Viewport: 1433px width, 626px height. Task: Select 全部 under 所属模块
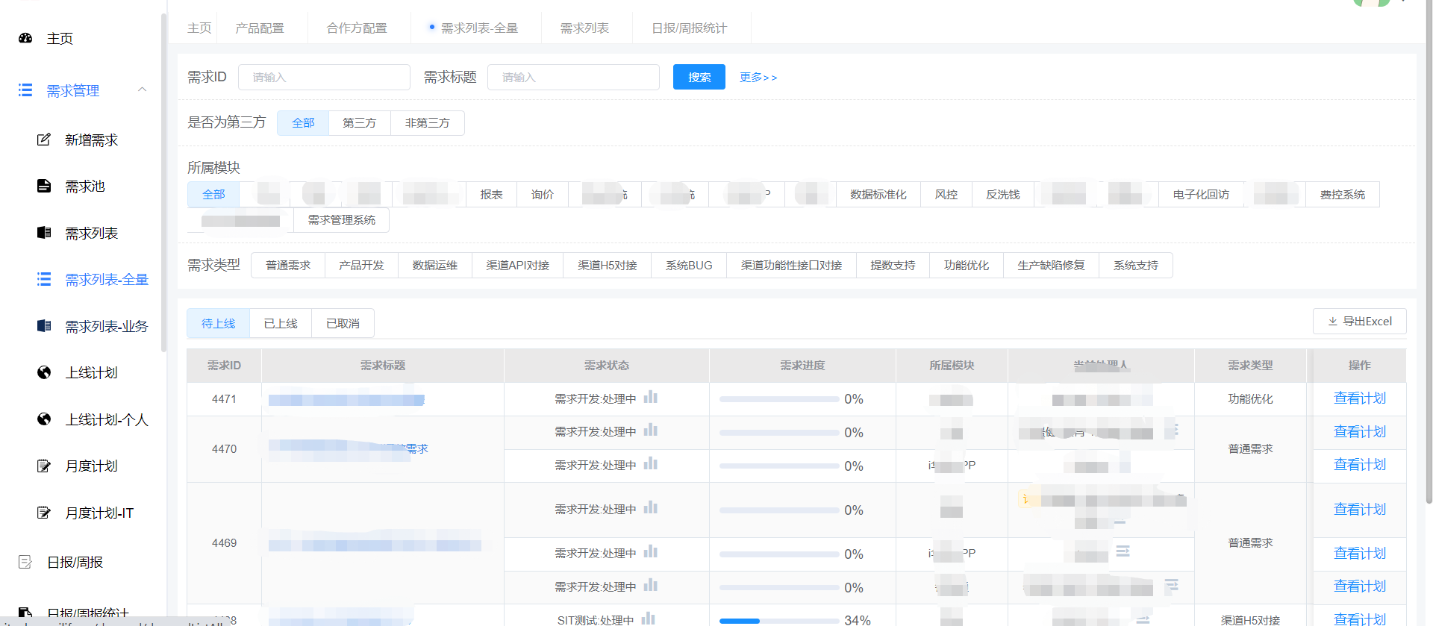[213, 195]
